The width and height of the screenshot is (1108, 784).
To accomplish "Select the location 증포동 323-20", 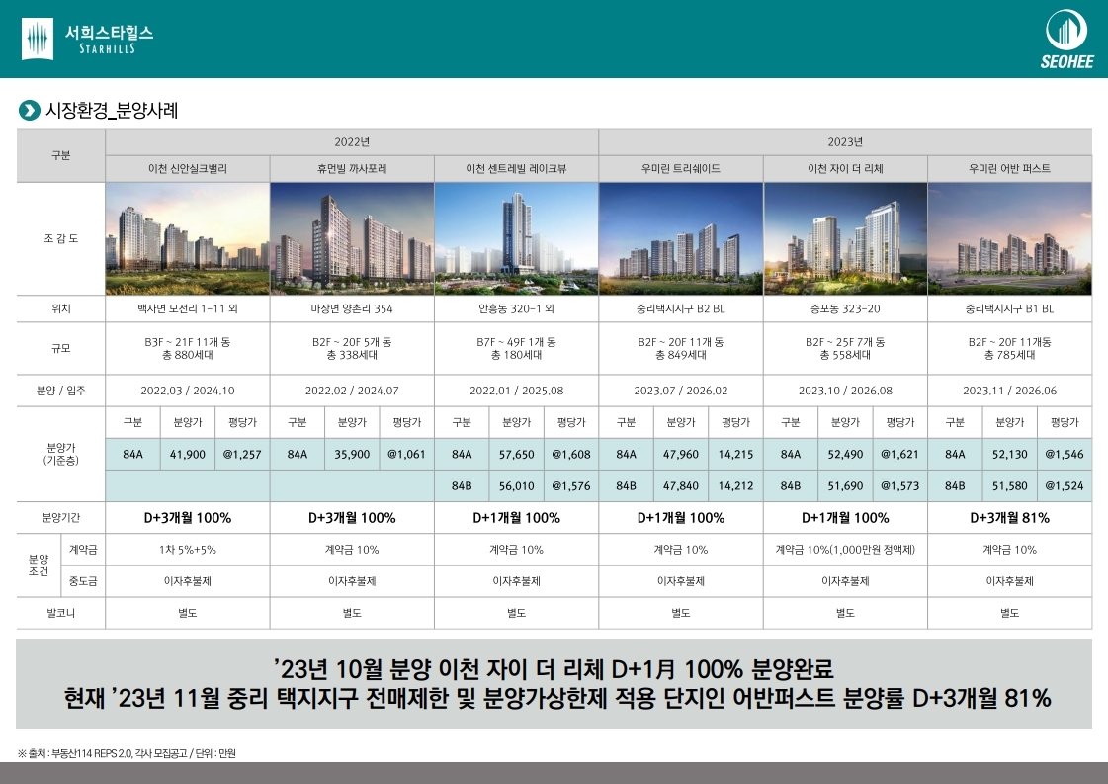I will [845, 308].
